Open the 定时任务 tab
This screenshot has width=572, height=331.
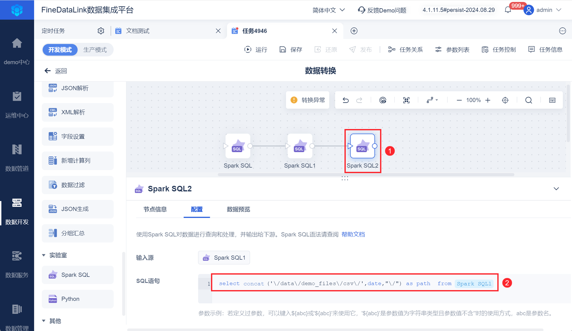(x=53, y=31)
